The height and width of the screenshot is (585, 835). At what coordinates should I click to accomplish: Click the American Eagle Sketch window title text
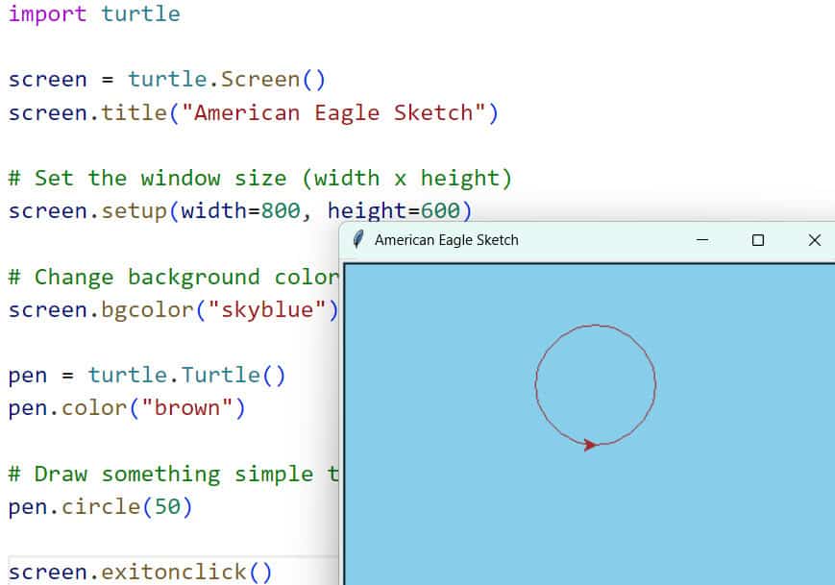tap(446, 240)
